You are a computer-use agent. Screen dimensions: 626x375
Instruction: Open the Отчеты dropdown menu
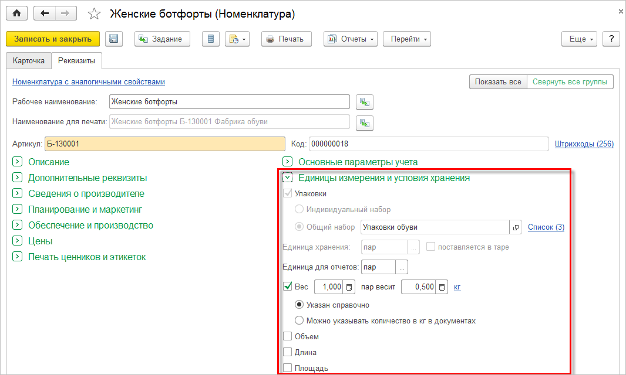(x=351, y=39)
